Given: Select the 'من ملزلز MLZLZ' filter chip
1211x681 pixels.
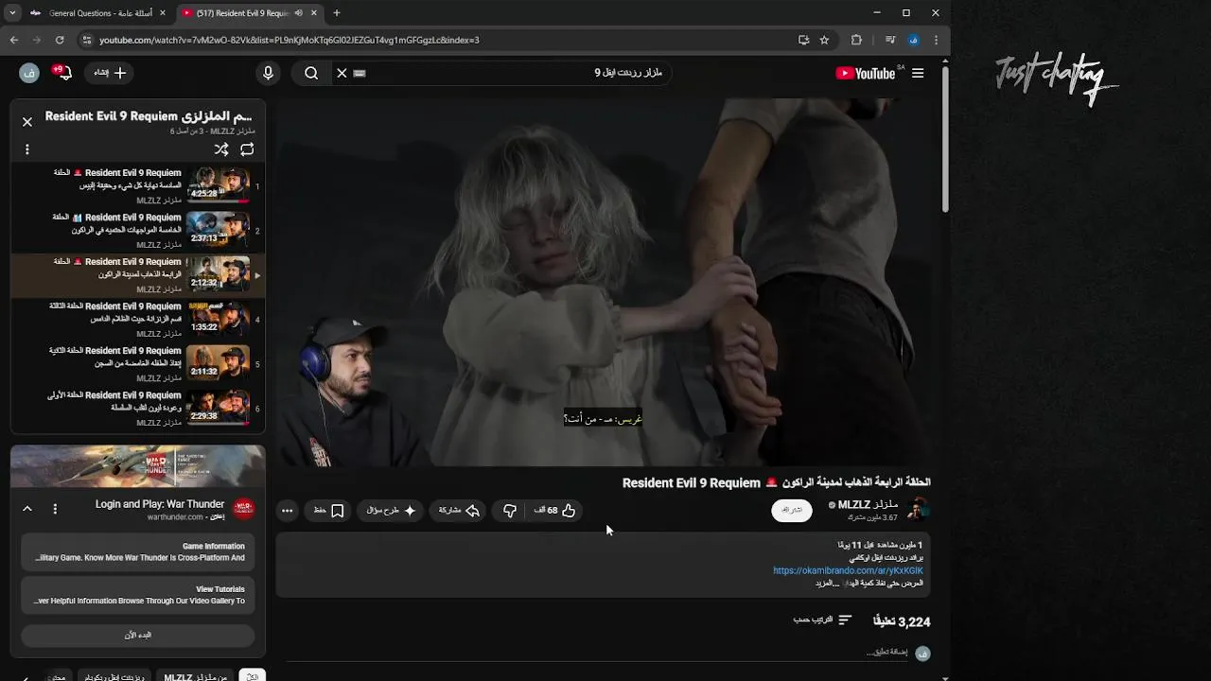Looking at the screenshot, I should pyautogui.click(x=196, y=677).
